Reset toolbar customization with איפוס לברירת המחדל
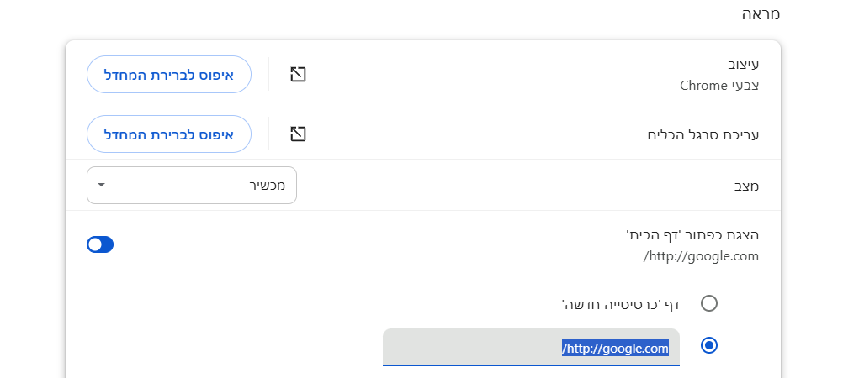The image size is (859, 378). coord(169,134)
